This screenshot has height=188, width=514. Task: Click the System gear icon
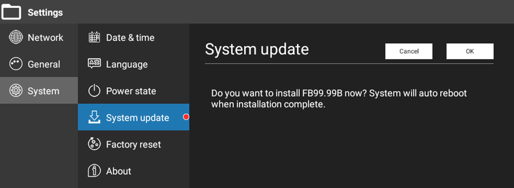click(15, 91)
